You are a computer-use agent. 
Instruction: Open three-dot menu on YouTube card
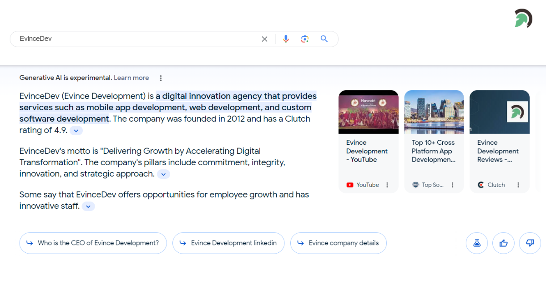(387, 185)
